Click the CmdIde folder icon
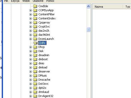The height and width of the screenshot is (98, 131). [x=35, y=6]
